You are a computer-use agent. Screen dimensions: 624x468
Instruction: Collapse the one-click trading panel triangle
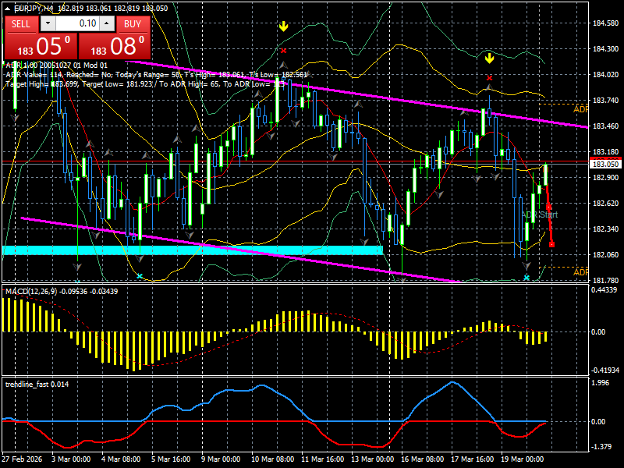click(8, 8)
